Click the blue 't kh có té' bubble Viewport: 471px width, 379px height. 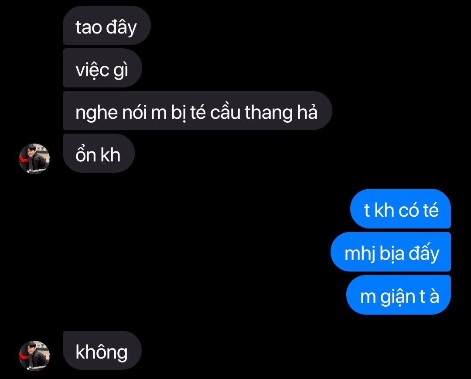(400, 208)
